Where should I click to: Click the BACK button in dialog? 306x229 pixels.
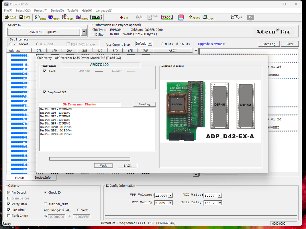(x=127, y=166)
